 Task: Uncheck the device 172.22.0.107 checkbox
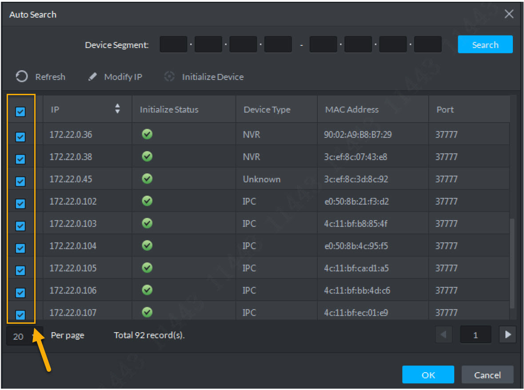pos(20,315)
